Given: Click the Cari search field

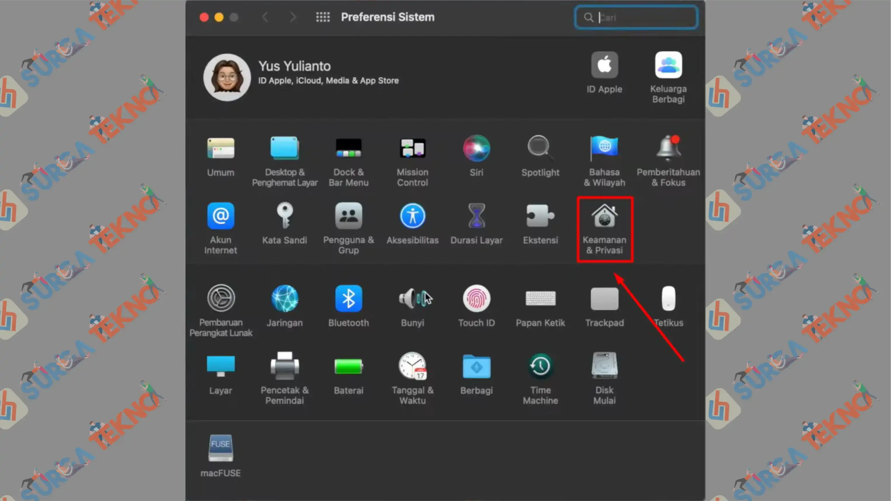Looking at the screenshot, I should 636,17.
